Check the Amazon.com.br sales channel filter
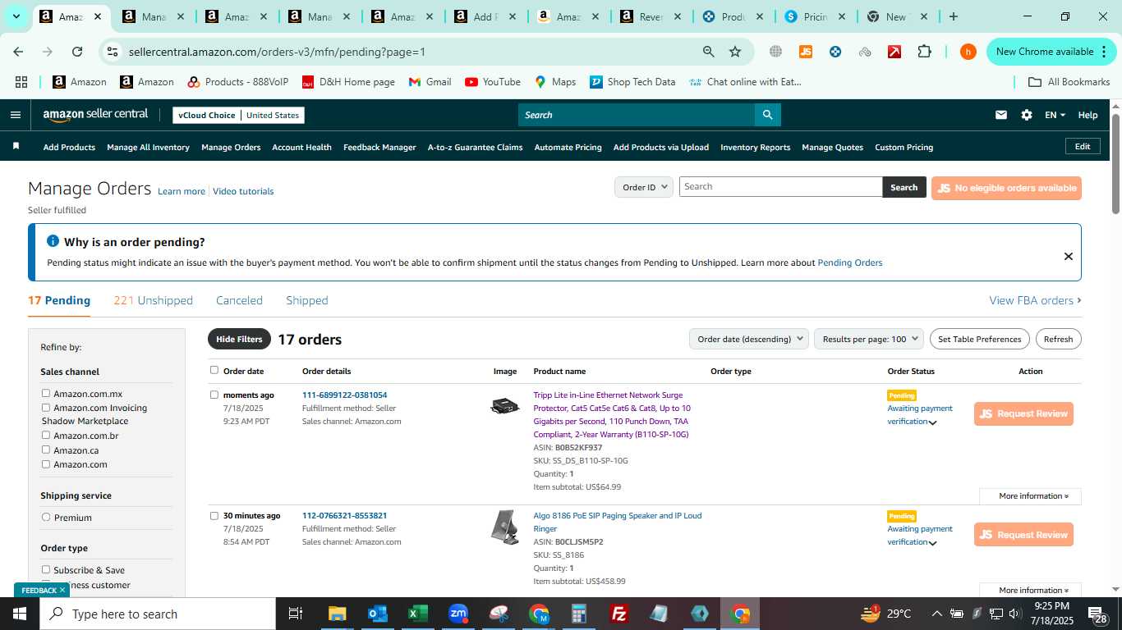Screen dimensions: 1122x630 (x=46, y=436)
